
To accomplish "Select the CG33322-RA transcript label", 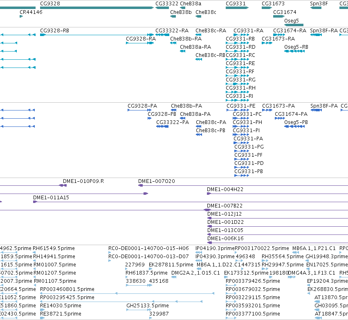I will (172, 31).
